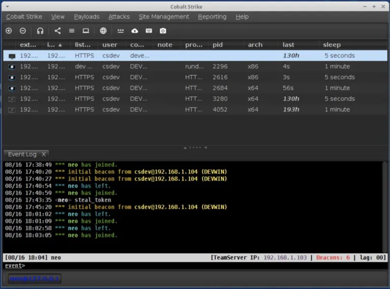
Task: Click the beacon icon of pid 2684 row
Action: pyautogui.click(x=12, y=88)
